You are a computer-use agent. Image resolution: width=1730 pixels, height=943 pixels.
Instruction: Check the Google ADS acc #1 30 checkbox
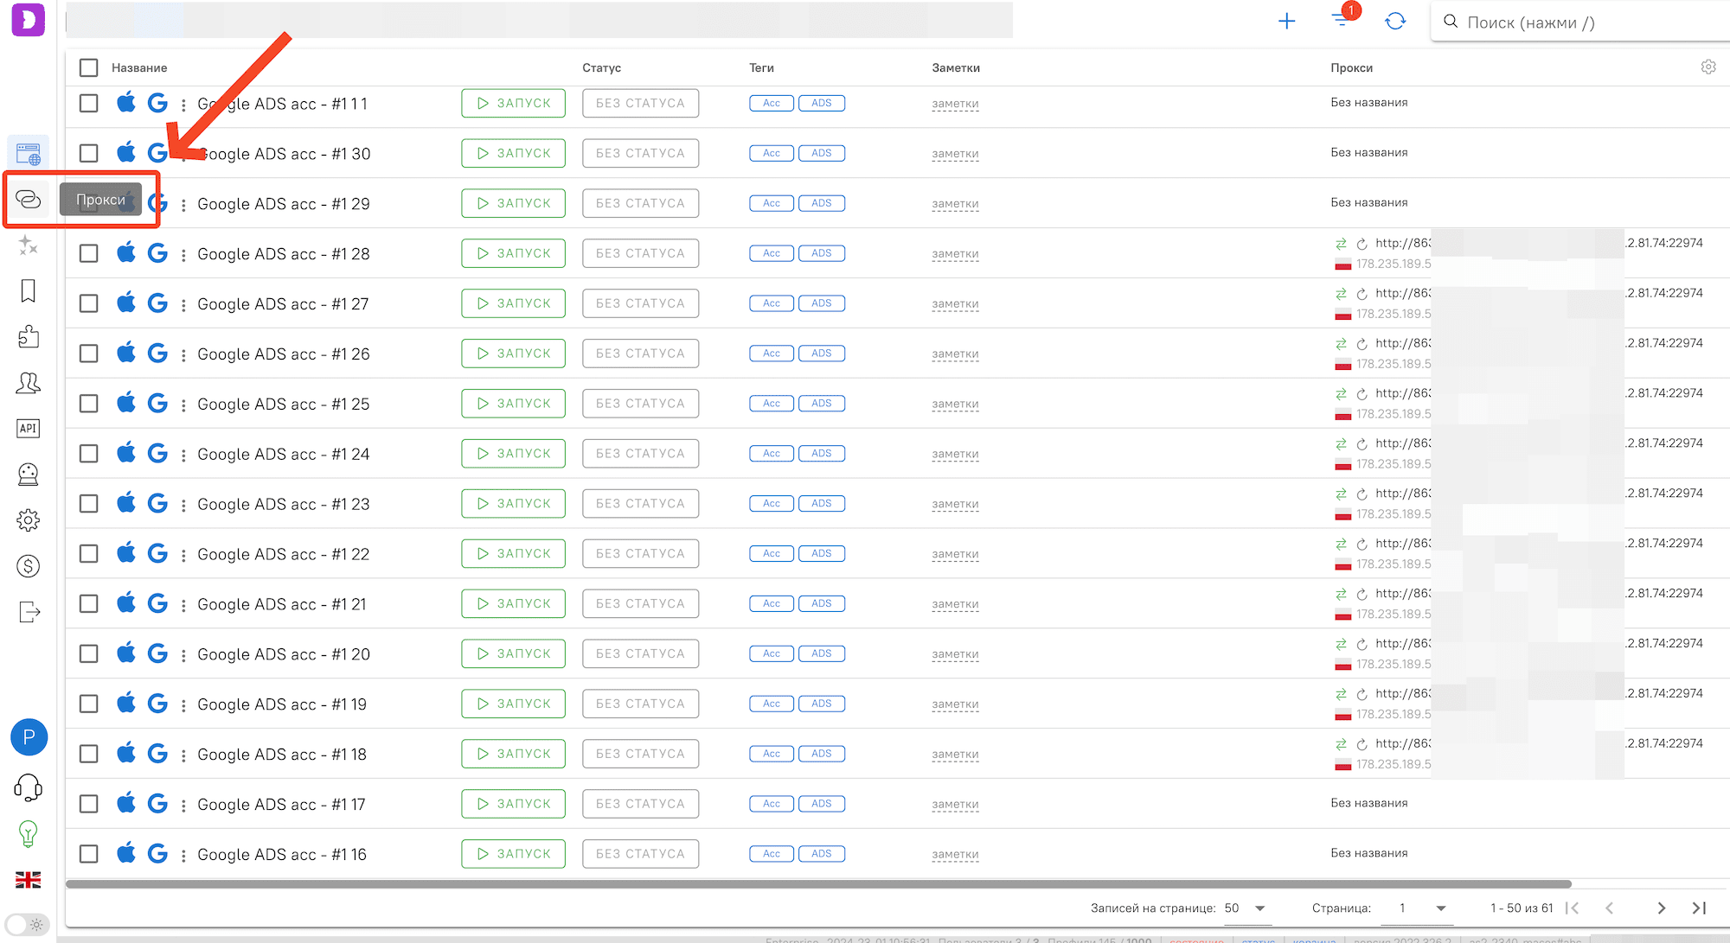[88, 154]
